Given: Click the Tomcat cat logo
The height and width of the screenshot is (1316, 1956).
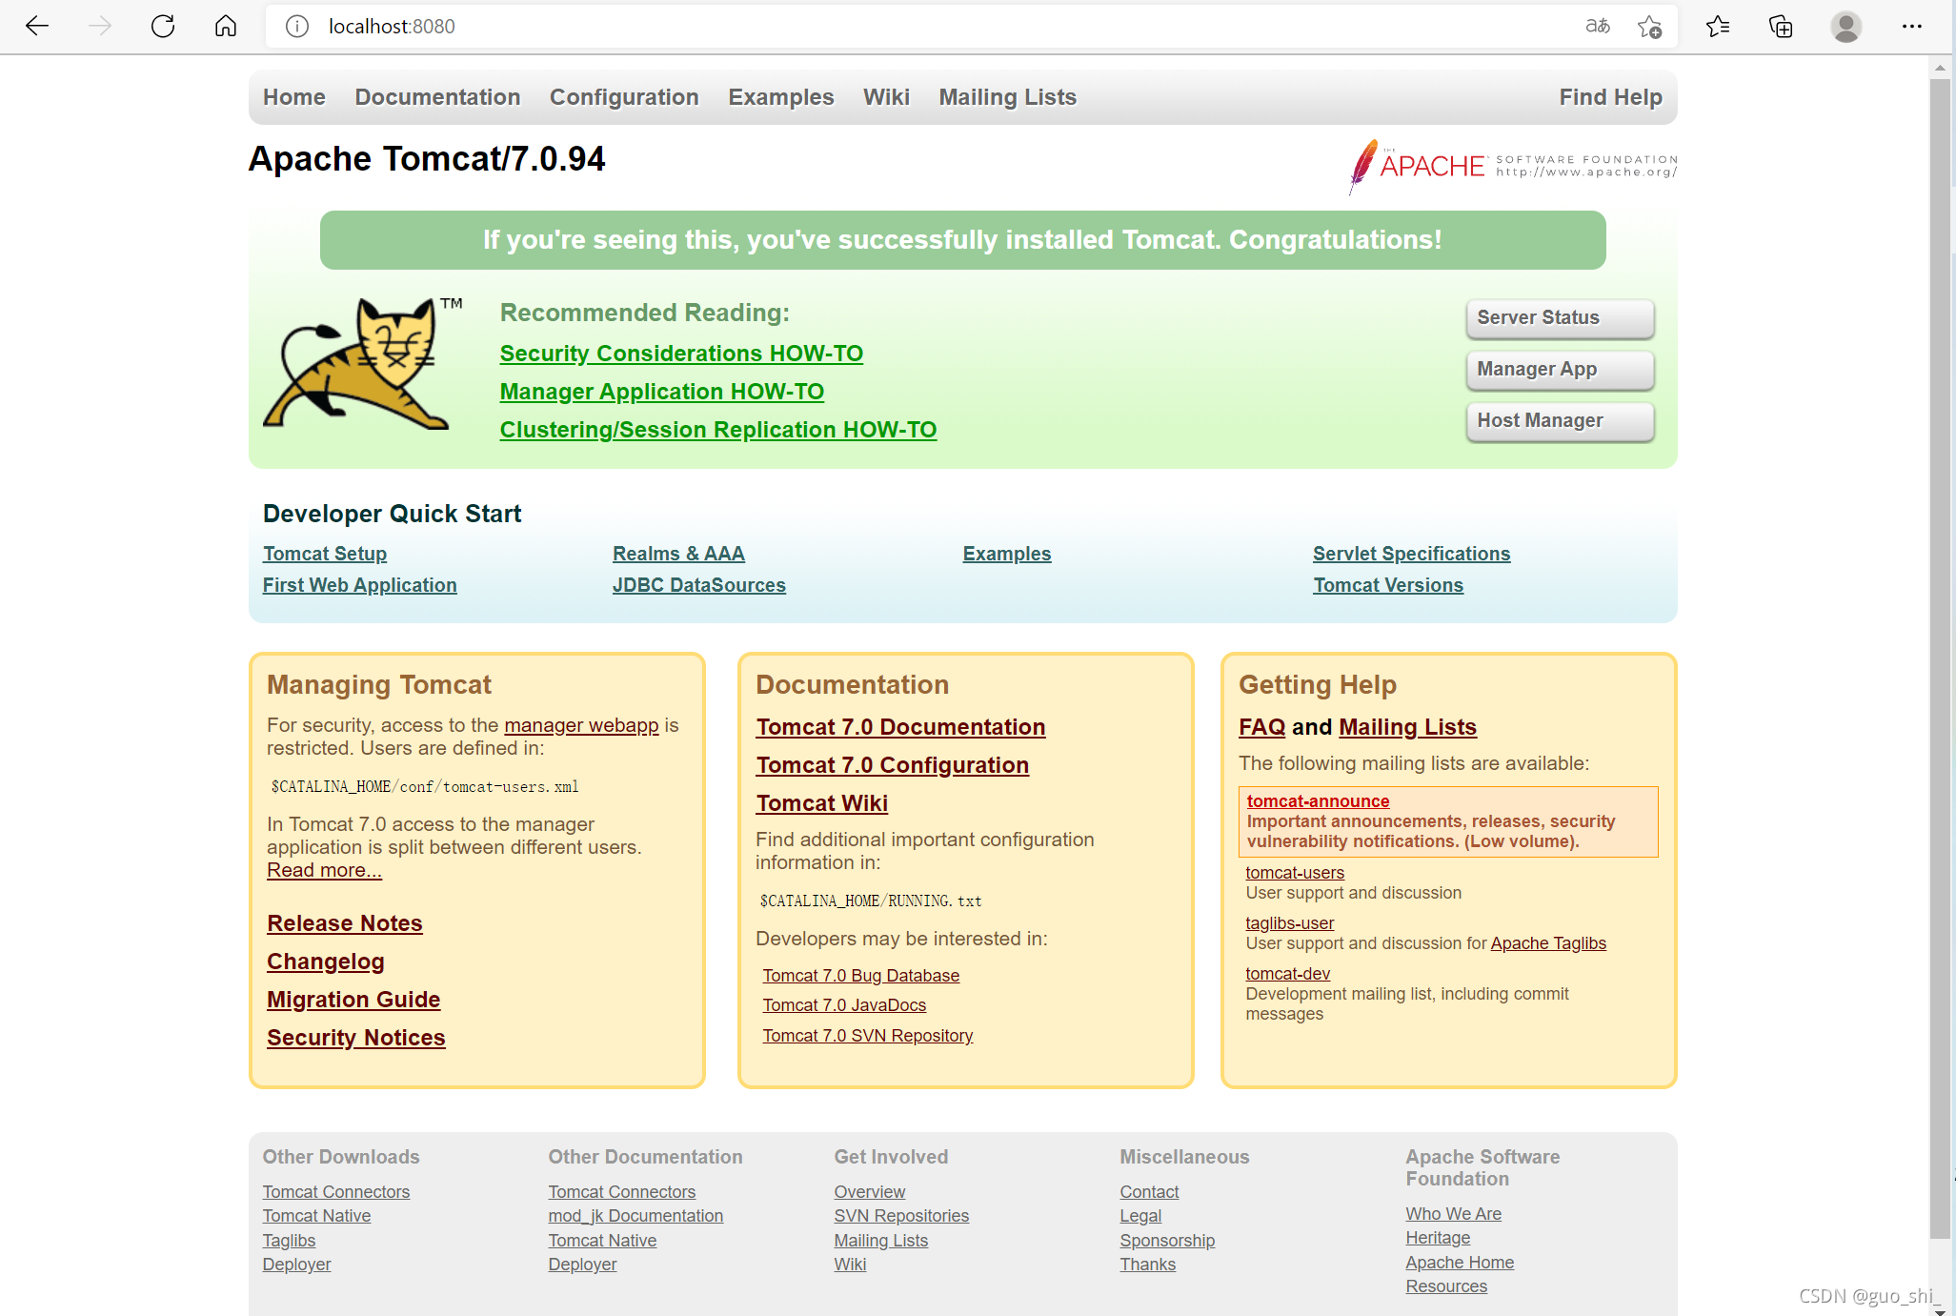Looking at the screenshot, I should point(363,363).
